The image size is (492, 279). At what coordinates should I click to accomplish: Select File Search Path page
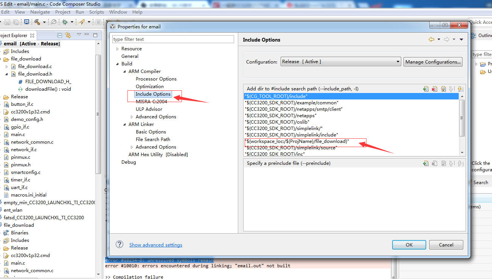pos(153,139)
